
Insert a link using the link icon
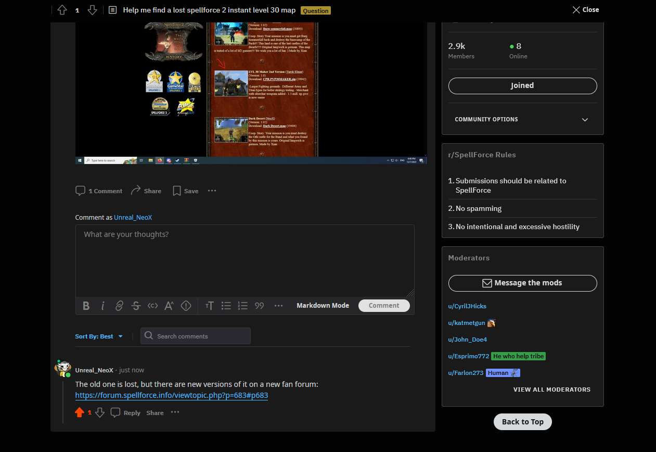click(x=119, y=306)
